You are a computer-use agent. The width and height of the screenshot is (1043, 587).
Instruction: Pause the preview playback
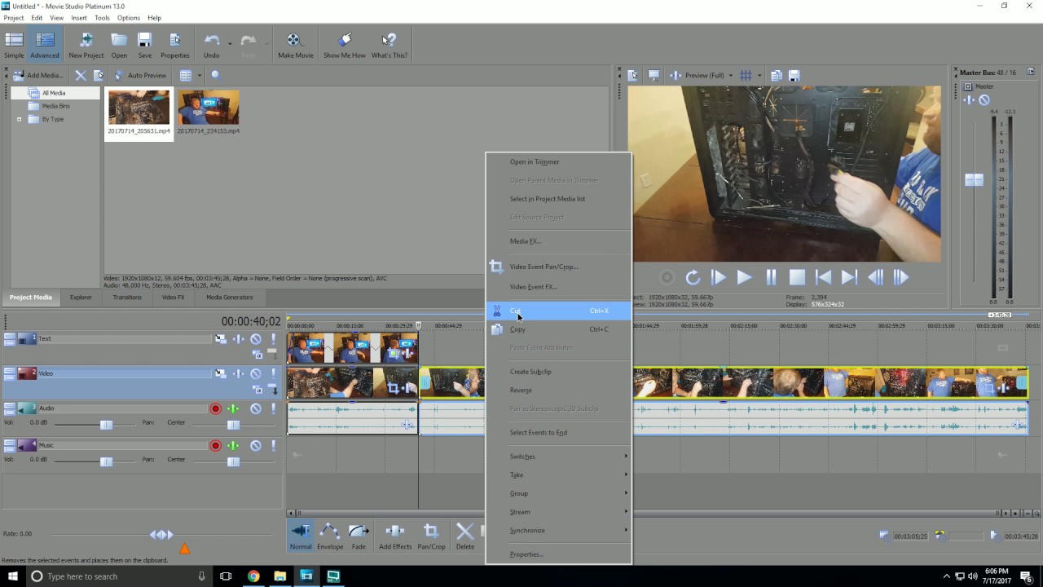point(771,277)
